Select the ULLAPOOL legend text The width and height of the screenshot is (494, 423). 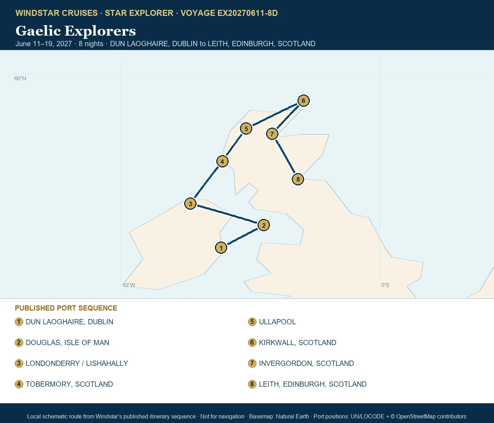(x=277, y=322)
